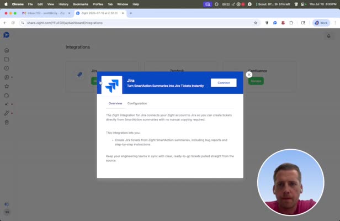
Task: Switch to the Configuration tab
Action: coord(137,103)
